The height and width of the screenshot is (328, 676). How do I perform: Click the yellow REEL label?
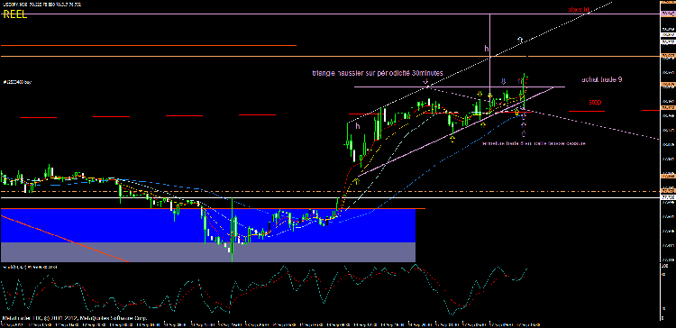click(15, 14)
